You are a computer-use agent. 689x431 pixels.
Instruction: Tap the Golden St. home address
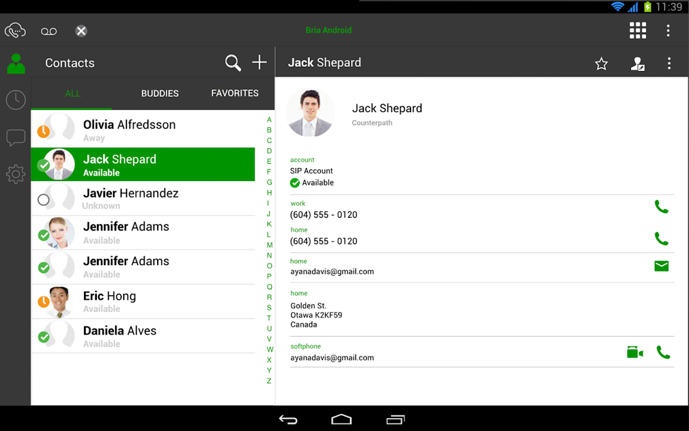pos(317,315)
